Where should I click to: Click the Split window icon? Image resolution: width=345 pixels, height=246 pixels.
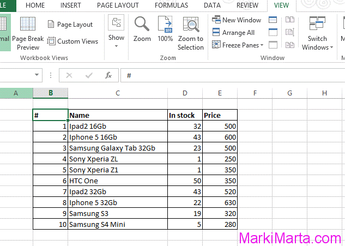[273, 20]
